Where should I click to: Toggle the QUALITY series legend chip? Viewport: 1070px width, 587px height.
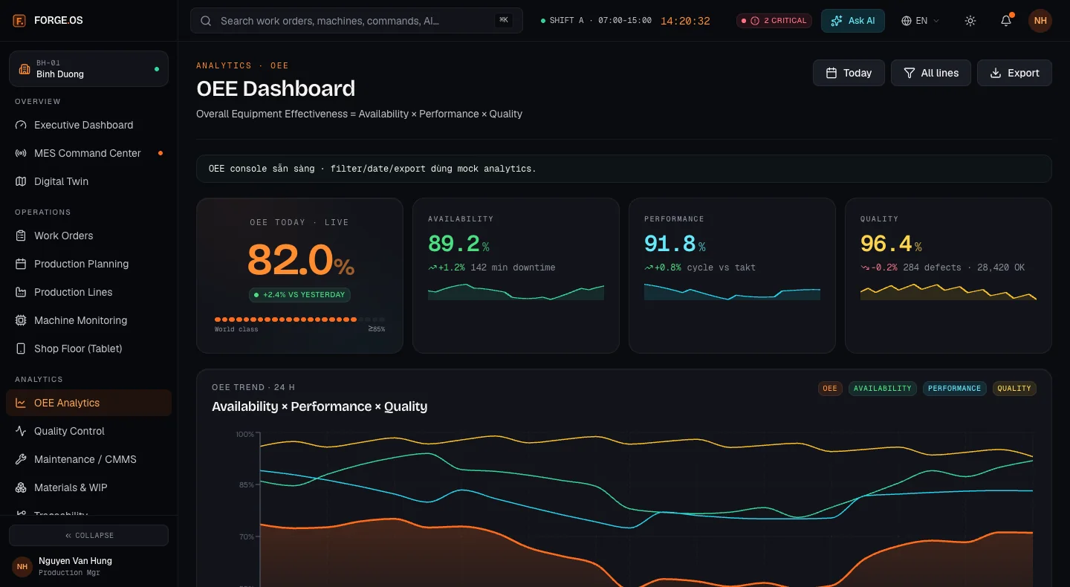[x=1014, y=388]
